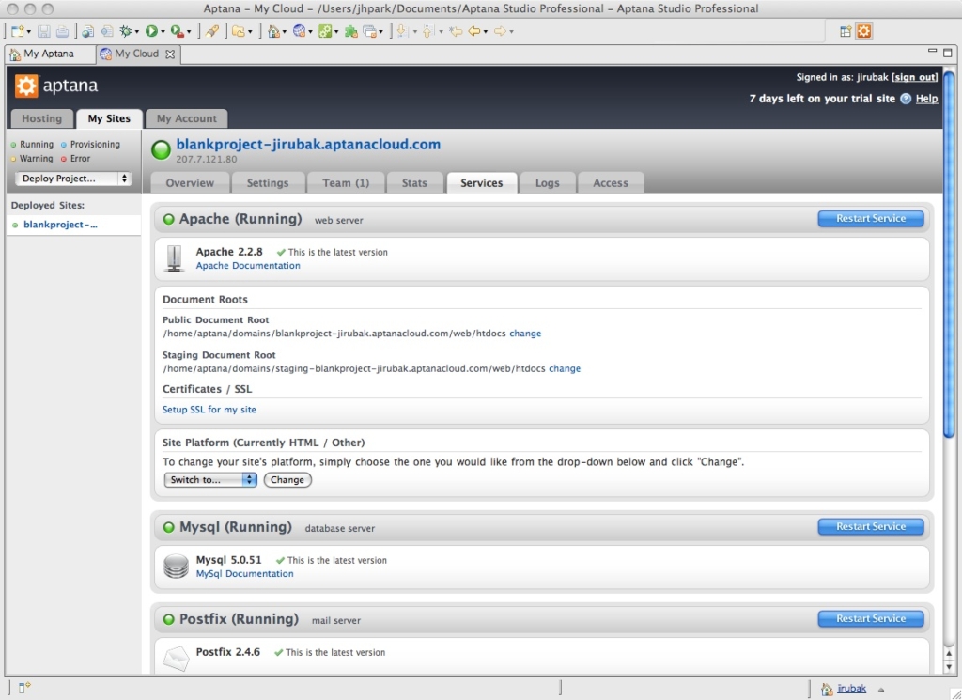This screenshot has width=962, height=700.
Task: Click the open folder toolbar icon
Action: coord(238,31)
